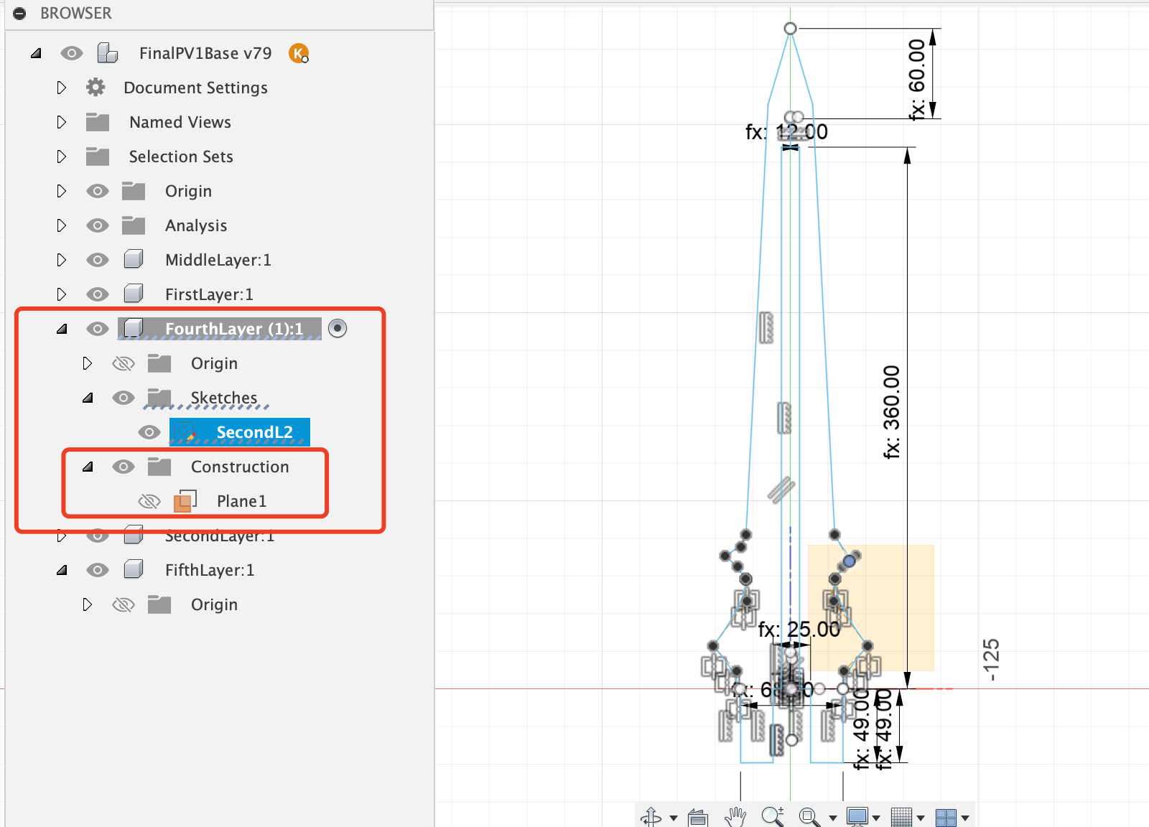Select the Named Views label
Image resolution: width=1149 pixels, height=827 pixels.
click(x=180, y=122)
